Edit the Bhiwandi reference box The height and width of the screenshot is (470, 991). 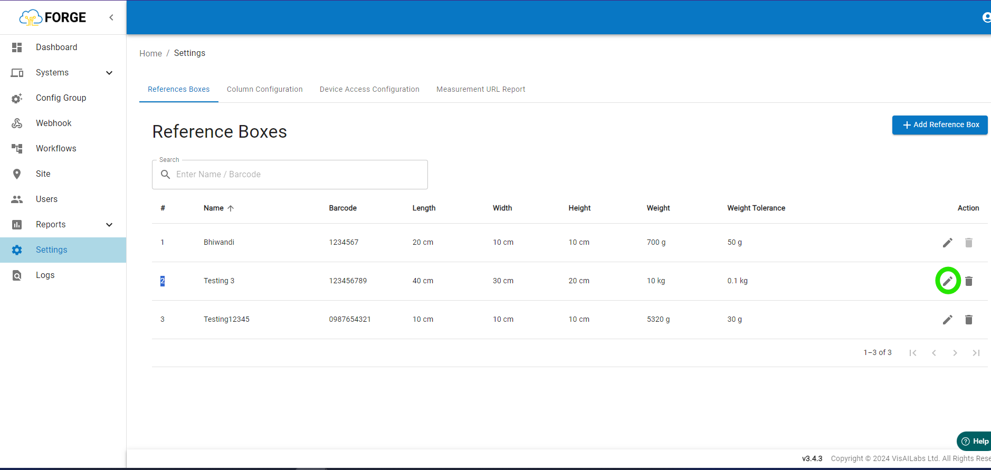click(948, 243)
